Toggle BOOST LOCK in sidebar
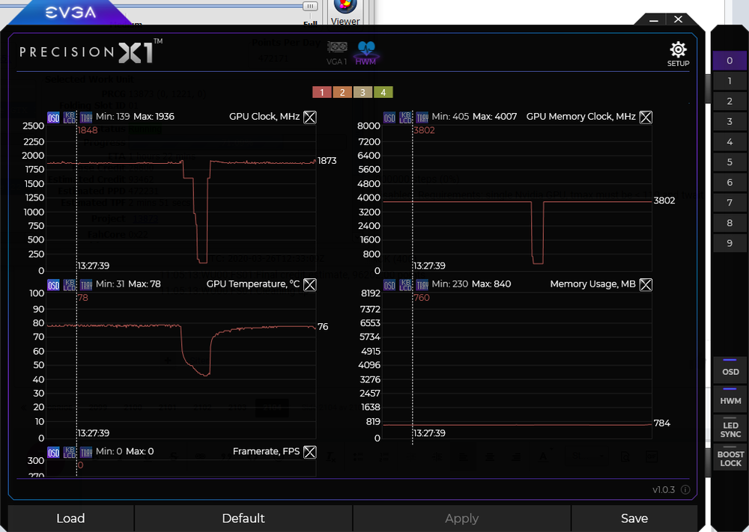 [x=730, y=456]
